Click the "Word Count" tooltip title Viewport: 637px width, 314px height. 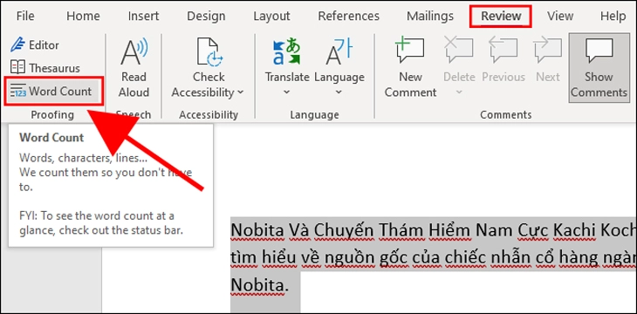51,137
